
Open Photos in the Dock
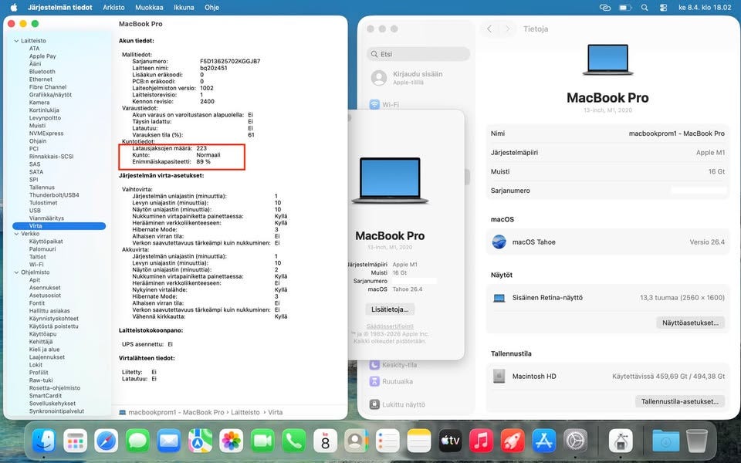point(232,441)
